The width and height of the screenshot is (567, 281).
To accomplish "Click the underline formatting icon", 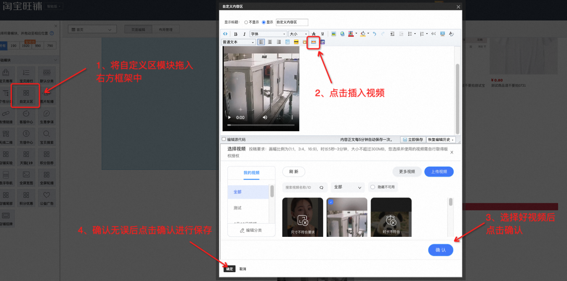I will [x=322, y=34].
